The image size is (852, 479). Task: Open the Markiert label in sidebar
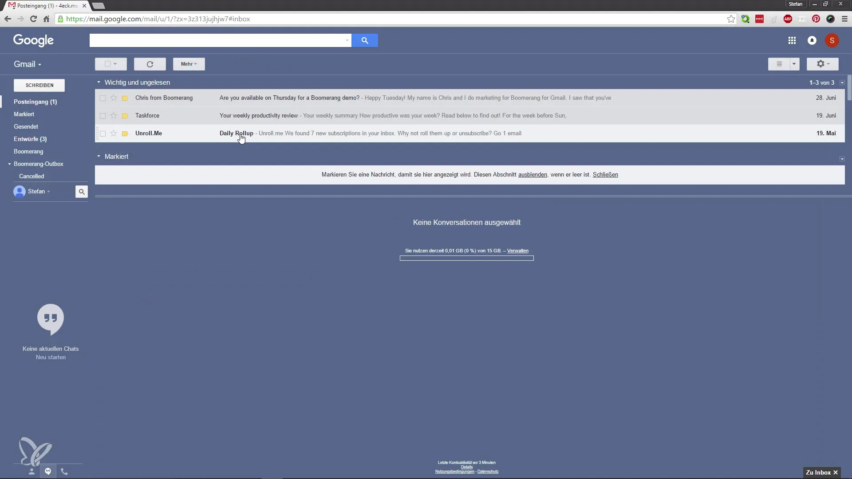(24, 114)
